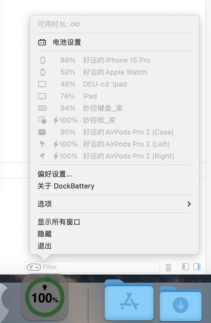211x323 pixels.
Task: Select 显示所有窗口 menu entry
Action: (59, 222)
